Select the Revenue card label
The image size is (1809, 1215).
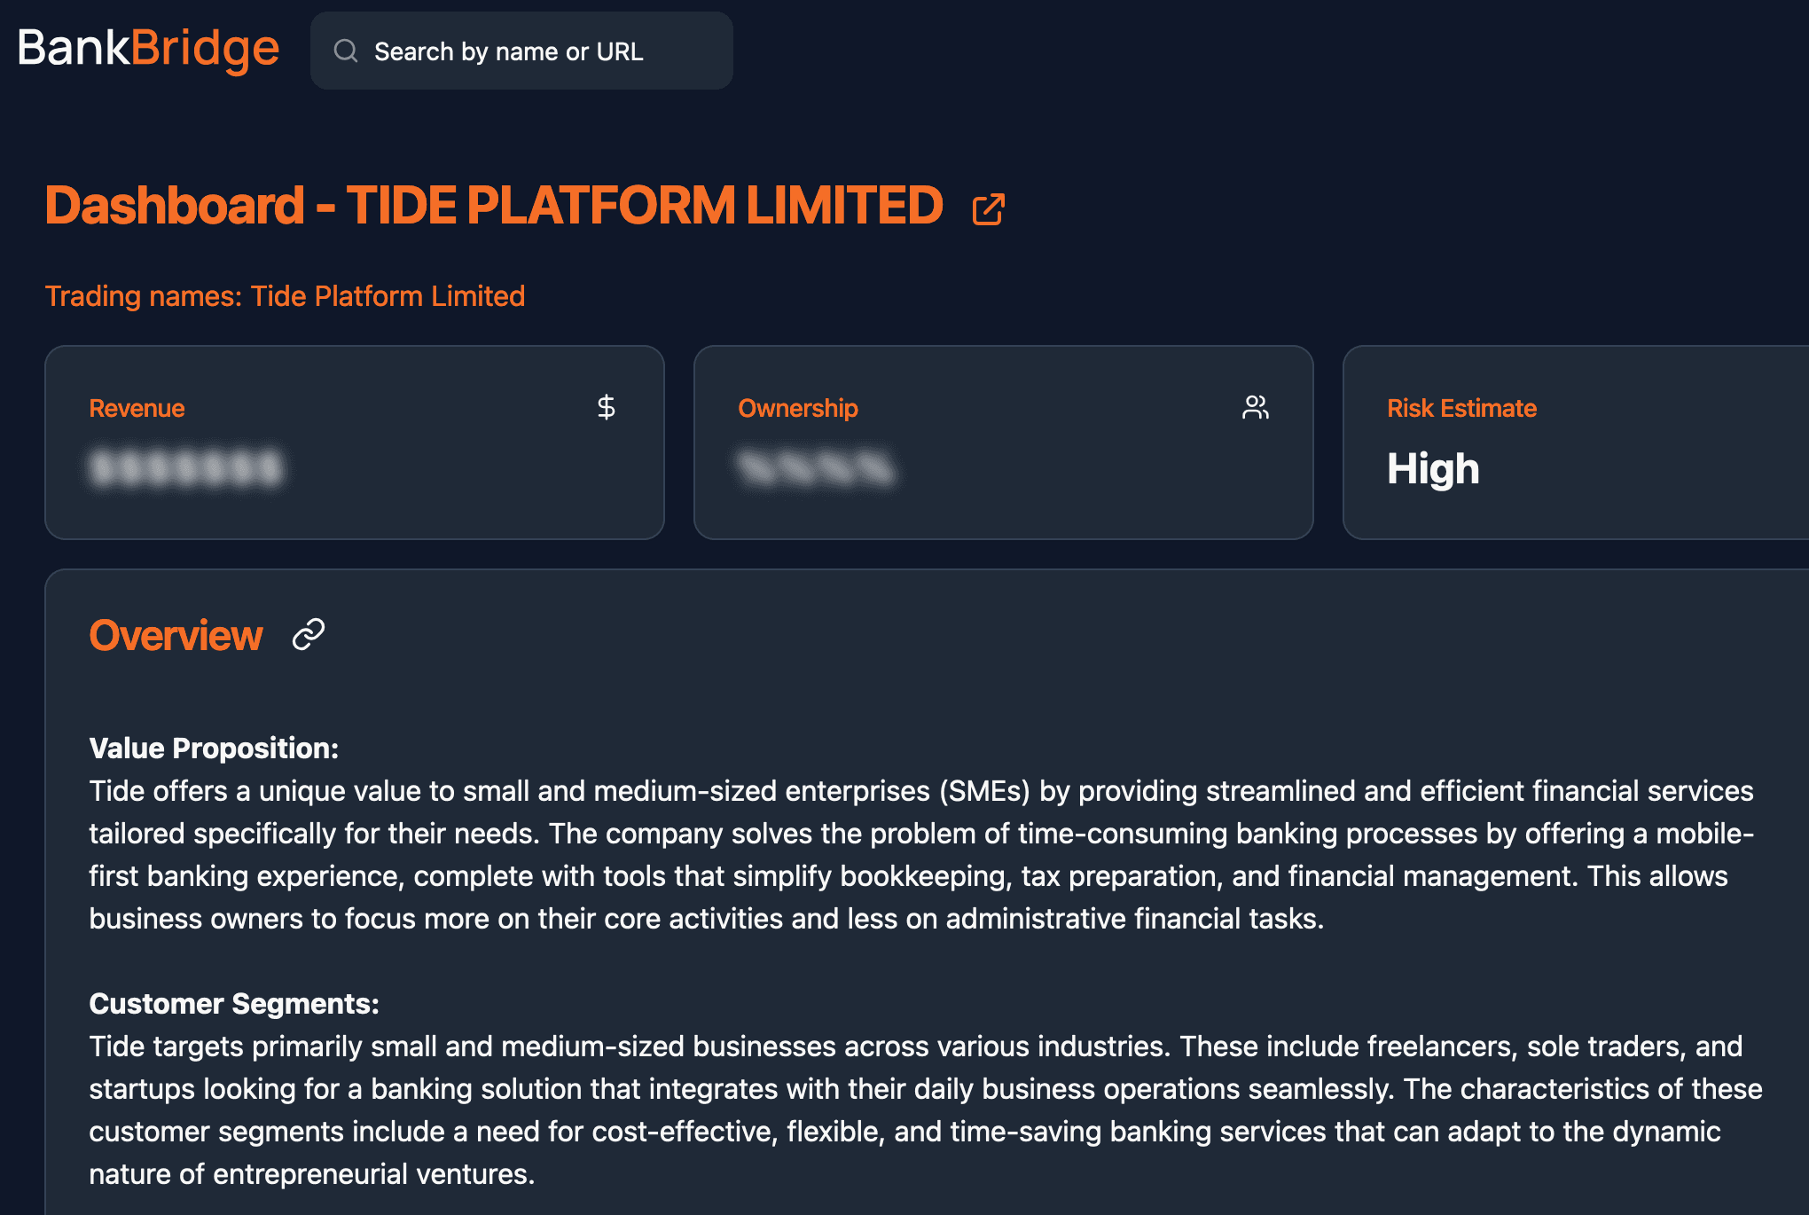coord(137,408)
